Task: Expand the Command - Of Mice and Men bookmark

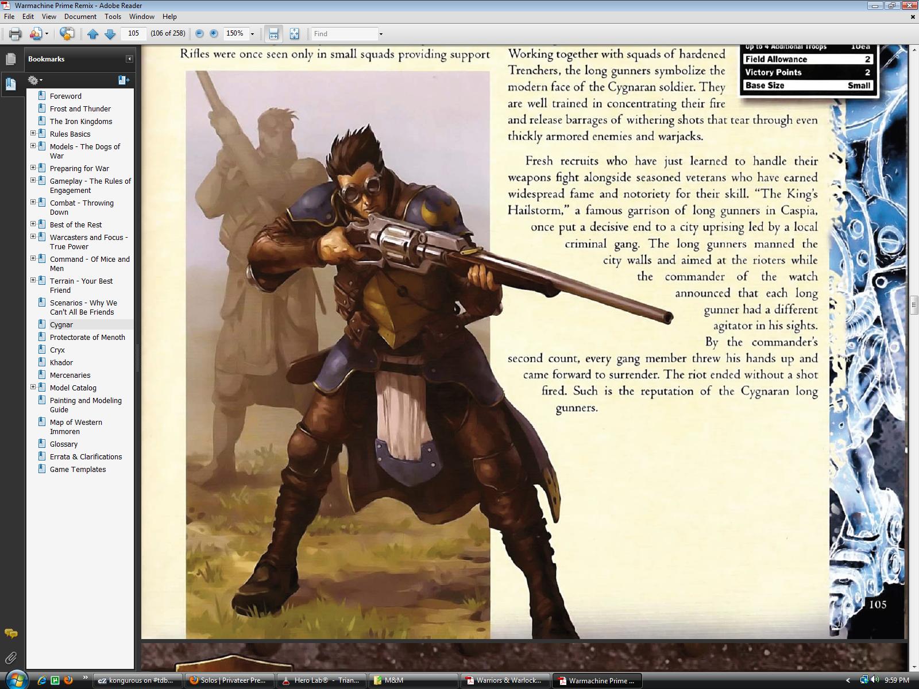Action: tap(33, 258)
